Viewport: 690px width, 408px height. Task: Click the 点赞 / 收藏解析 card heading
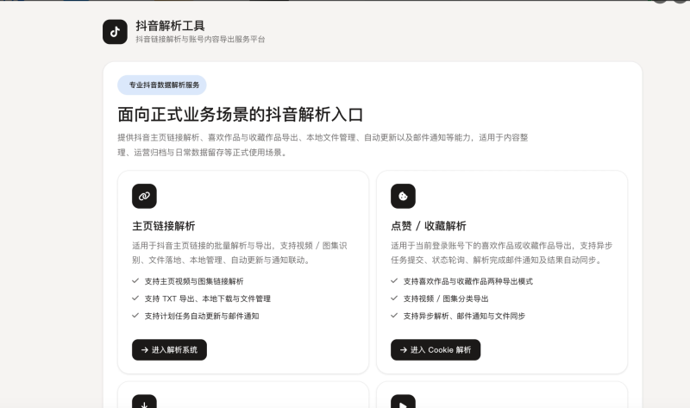[x=429, y=226]
